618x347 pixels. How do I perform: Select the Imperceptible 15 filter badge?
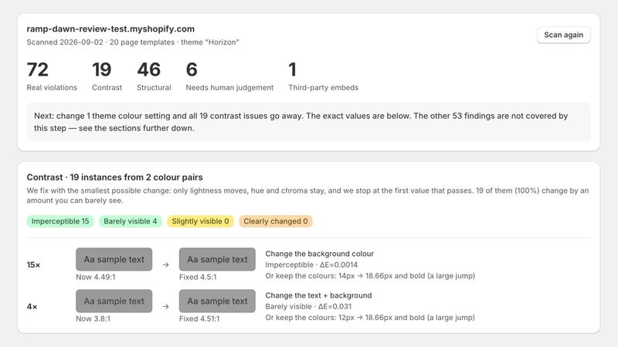tap(60, 221)
